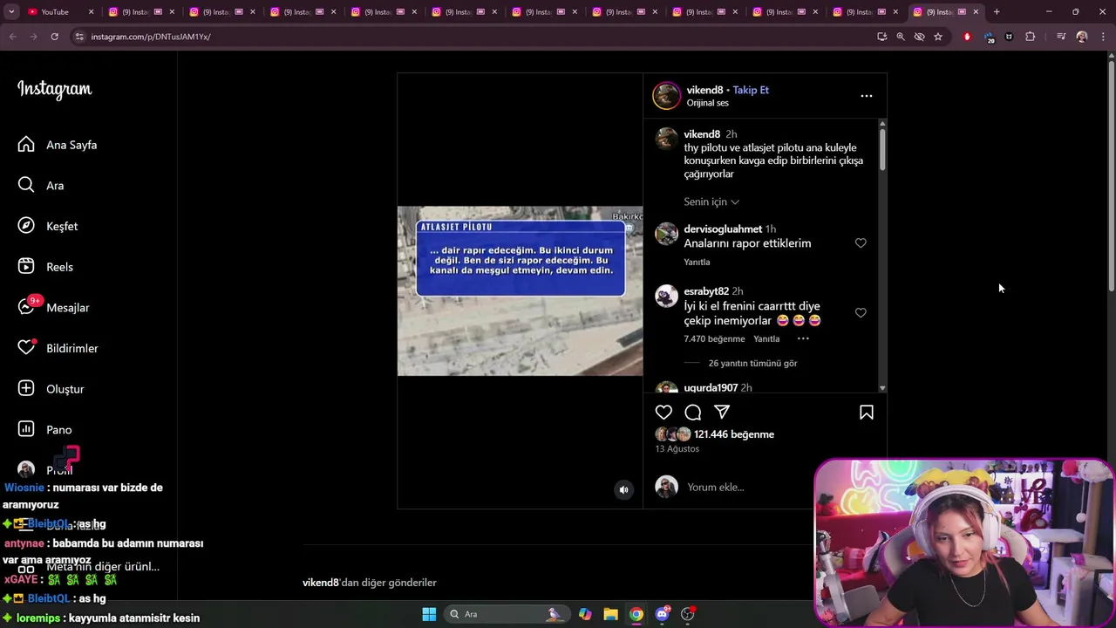Open dervisogluahmet username link

point(723,229)
